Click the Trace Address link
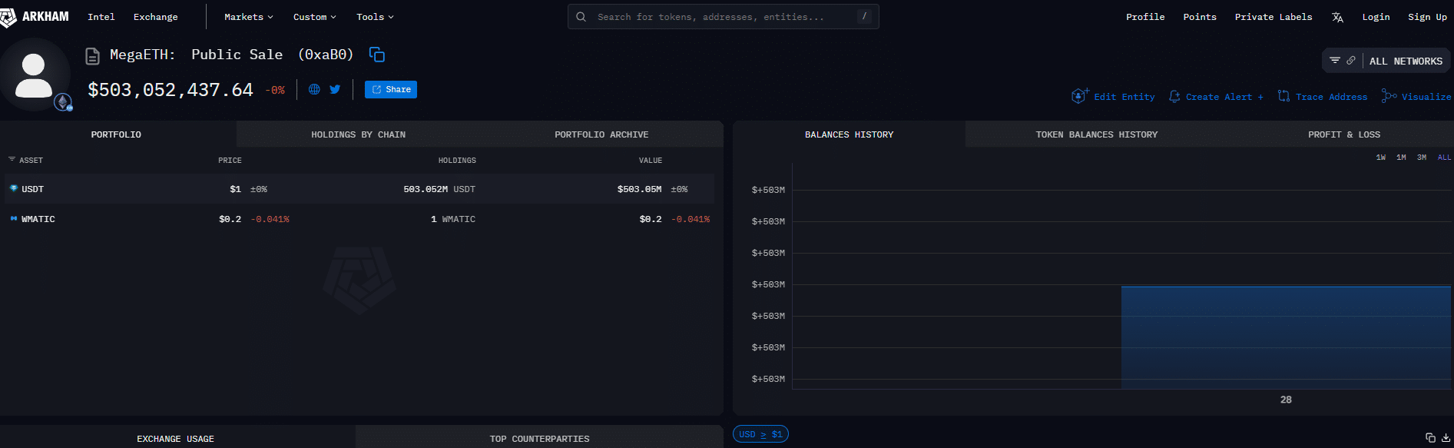Image resolution: width=1454 pixels, height=448 pixels. pyautogui.click(x=1331, y=97)
